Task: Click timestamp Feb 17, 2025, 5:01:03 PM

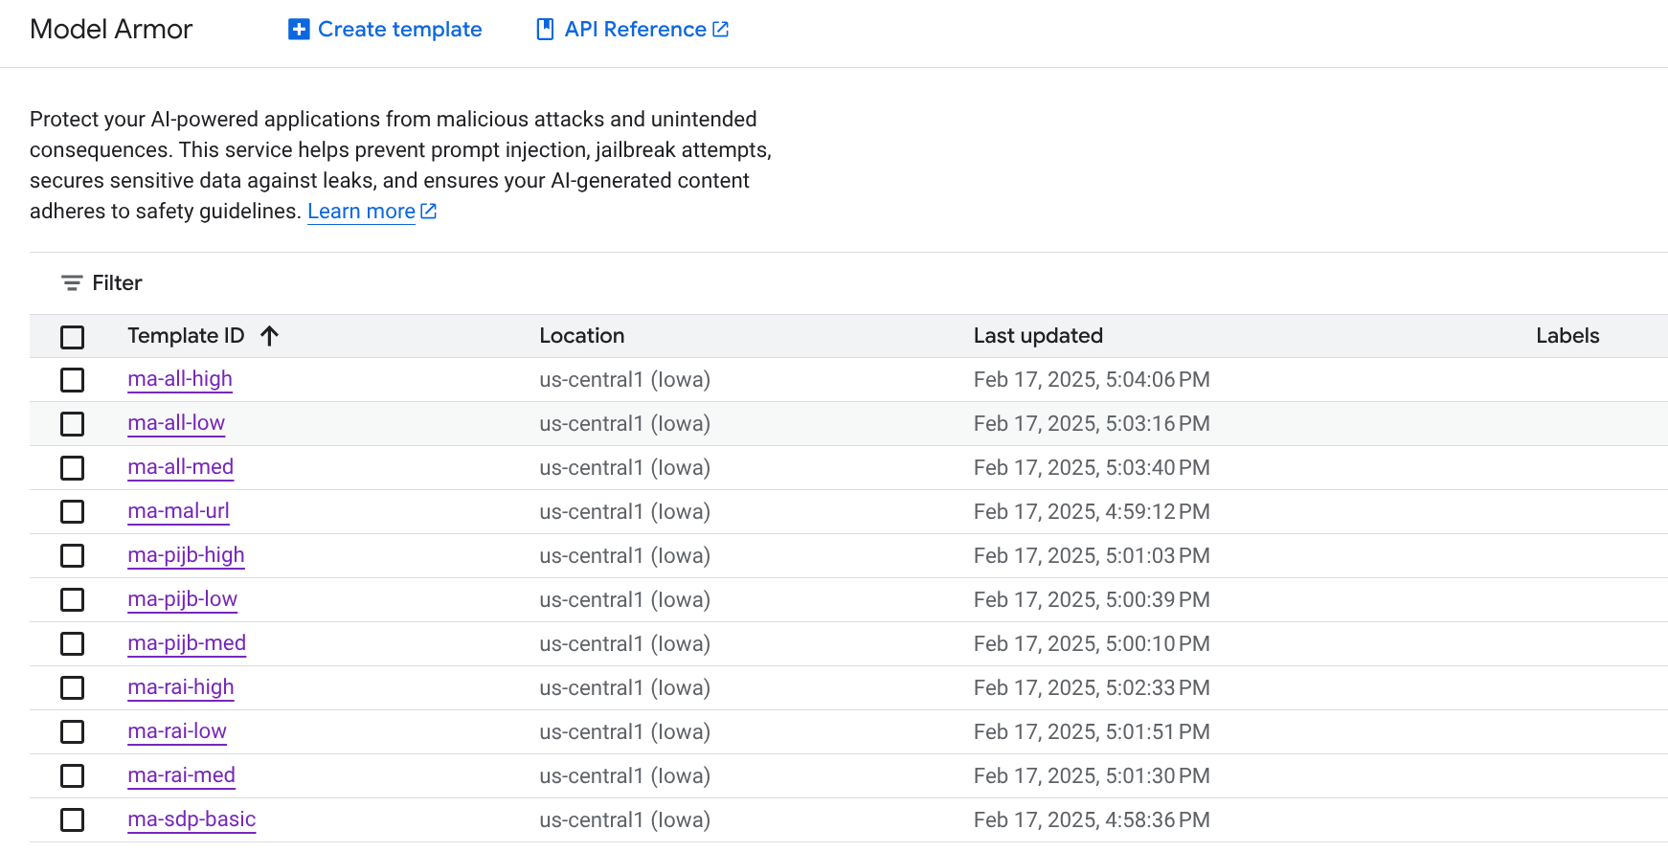Action: point(1092,556)
